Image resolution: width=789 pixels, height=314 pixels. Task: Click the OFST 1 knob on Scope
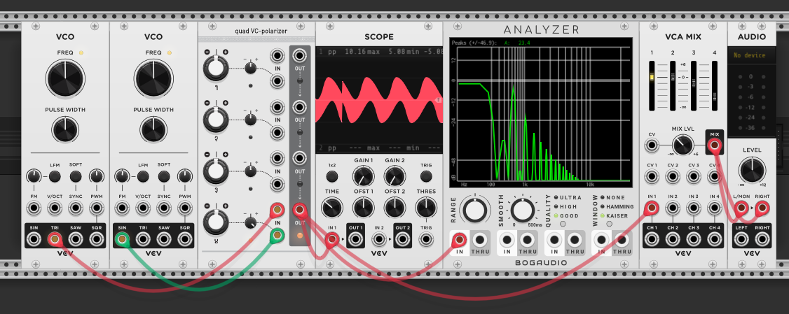(x=363, y=208)
